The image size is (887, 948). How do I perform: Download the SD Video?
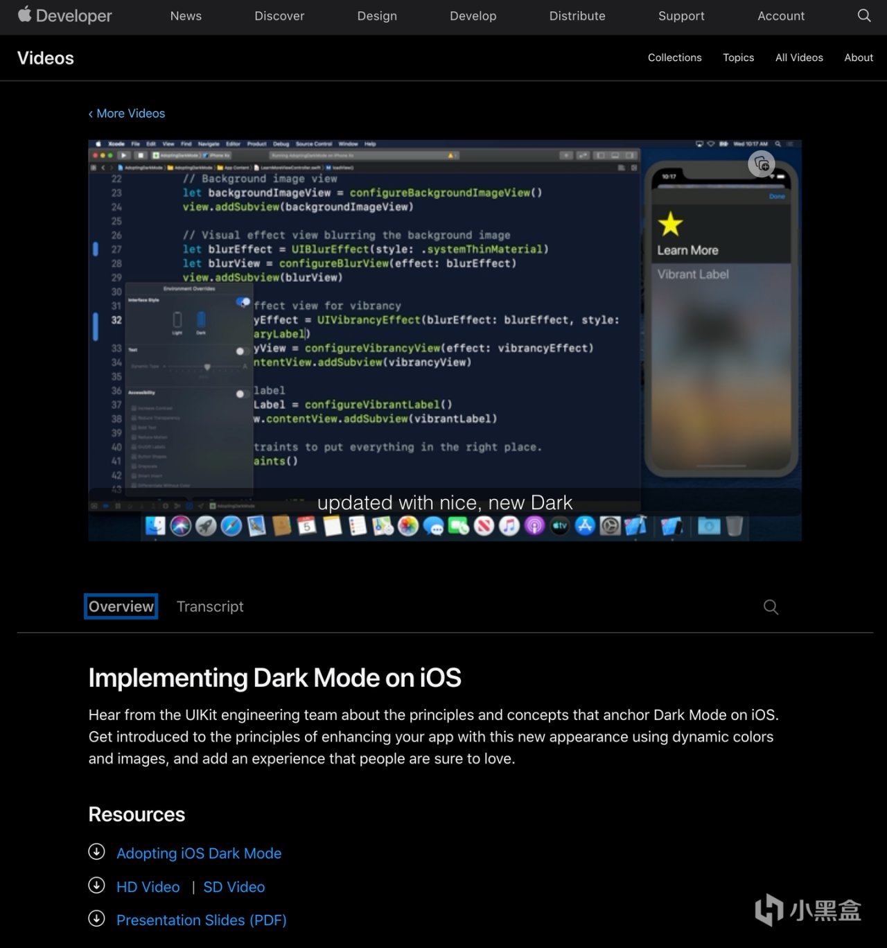pos(234,886)
